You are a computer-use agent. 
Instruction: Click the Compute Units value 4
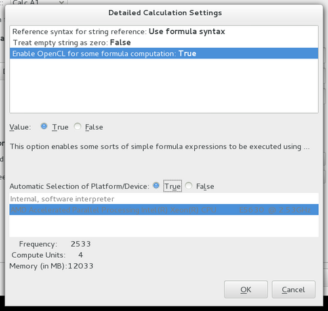81,255
